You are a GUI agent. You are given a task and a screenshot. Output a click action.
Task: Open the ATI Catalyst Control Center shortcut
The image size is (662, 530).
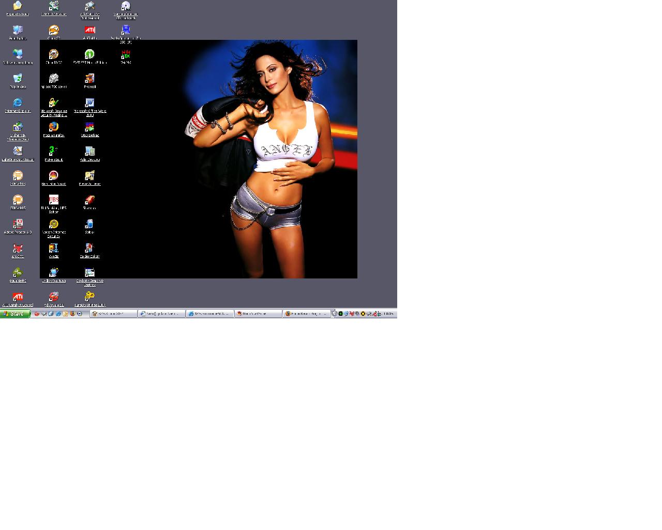coord(18,297)
